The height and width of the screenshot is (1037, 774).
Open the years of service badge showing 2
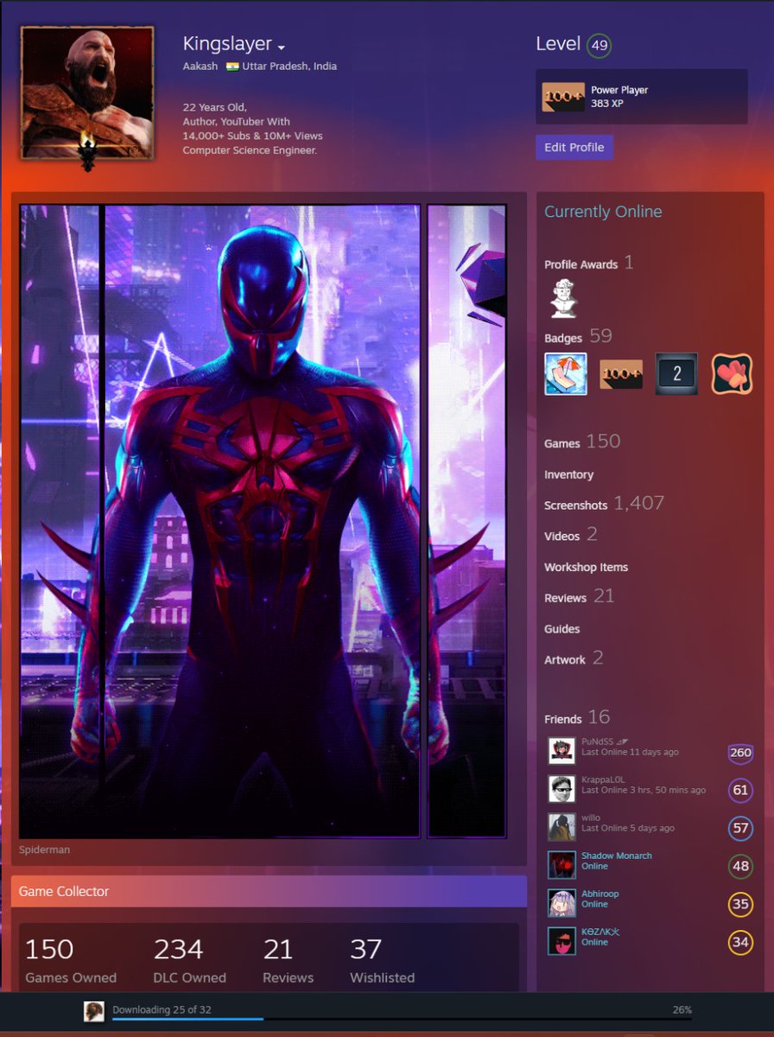[x=676, y=374]
